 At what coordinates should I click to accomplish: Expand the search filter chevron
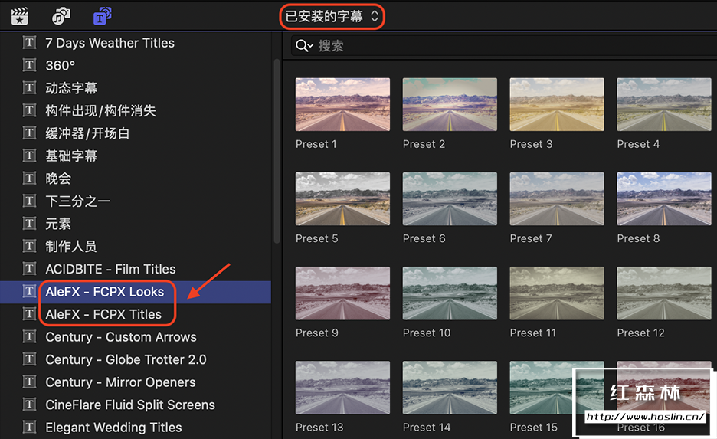pyautogui.click(x=310, y=47)
